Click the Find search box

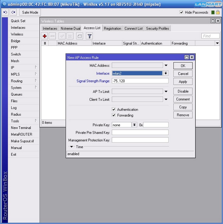pos(210,36)
